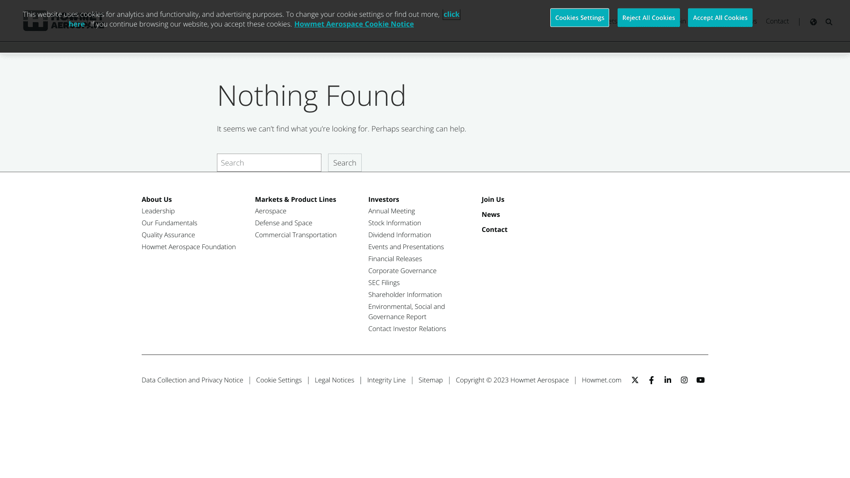Viewport: 850px width, 478px height.
Task: Open Cookies Settings from the banner
Action: click(x=580, y=18)
